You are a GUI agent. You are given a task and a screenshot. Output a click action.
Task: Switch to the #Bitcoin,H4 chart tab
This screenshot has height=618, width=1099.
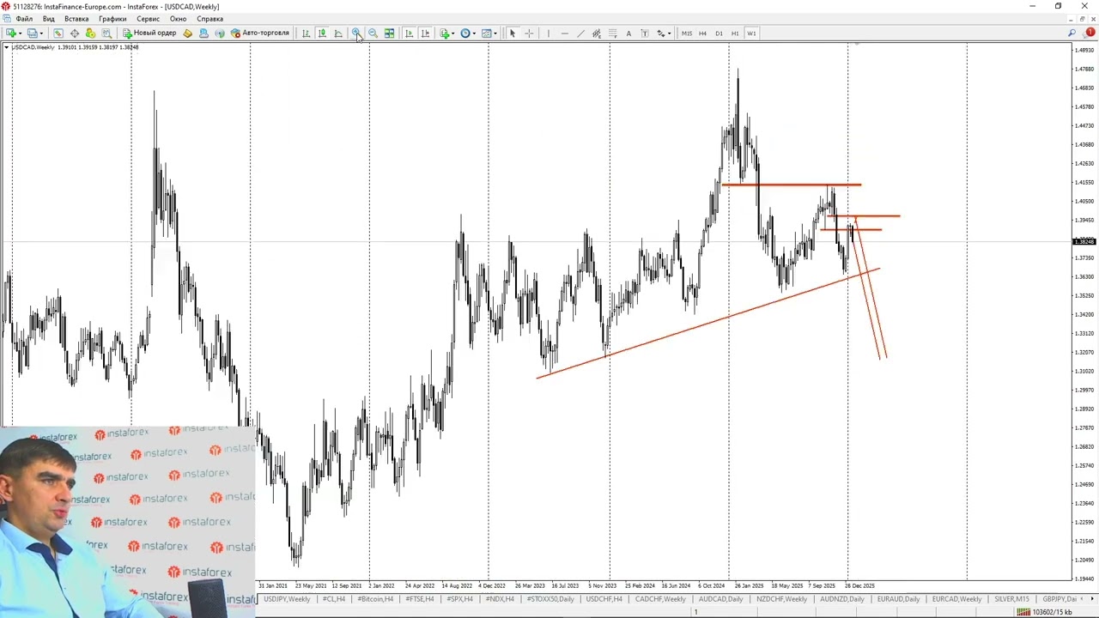click(x=375, y=599)
